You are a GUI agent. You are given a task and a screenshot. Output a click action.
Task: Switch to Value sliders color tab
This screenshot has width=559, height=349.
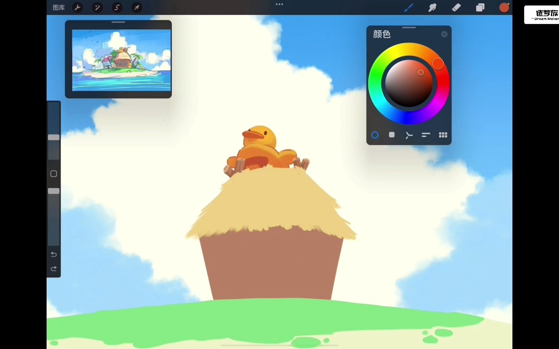426,135
